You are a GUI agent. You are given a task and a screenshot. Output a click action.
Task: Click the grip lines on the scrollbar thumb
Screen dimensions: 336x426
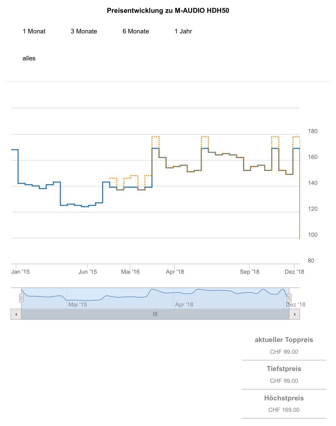(x=155, y=314)
